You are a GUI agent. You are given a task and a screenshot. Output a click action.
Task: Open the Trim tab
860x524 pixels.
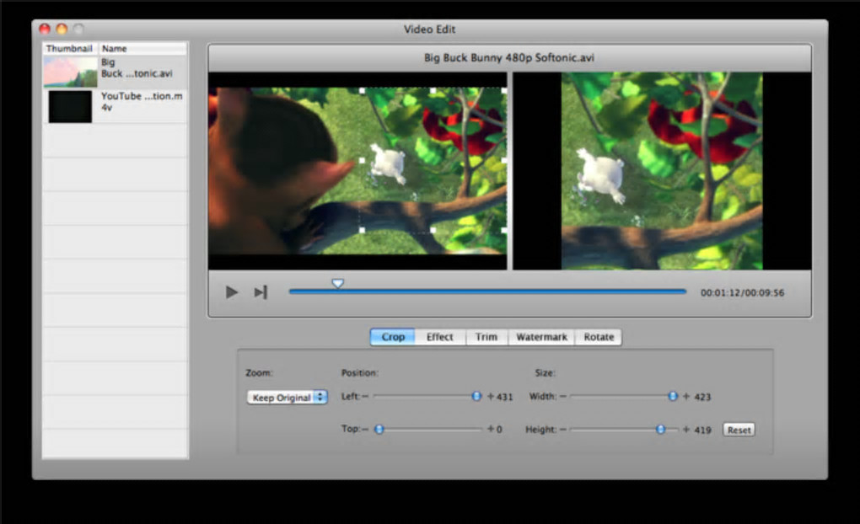tap(486, 336)
